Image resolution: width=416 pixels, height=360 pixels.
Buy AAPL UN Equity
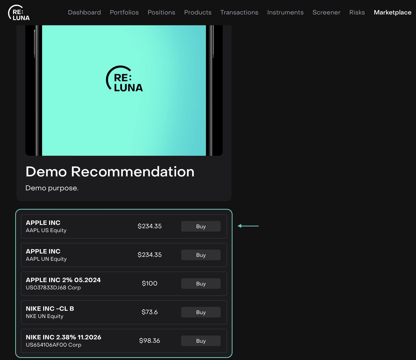(201, 255)
